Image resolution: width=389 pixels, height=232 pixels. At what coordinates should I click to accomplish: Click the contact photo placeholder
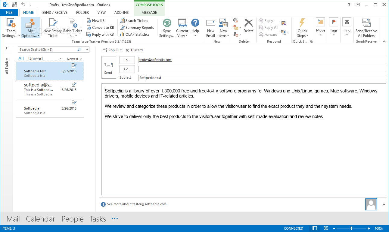(371, 204)
